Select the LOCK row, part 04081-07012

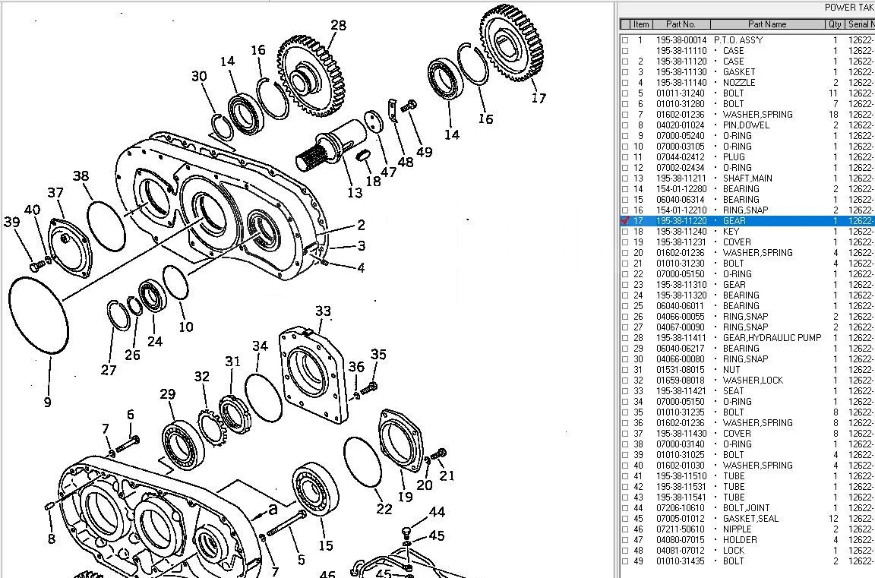pyautogui.click(x=747, y=551)
